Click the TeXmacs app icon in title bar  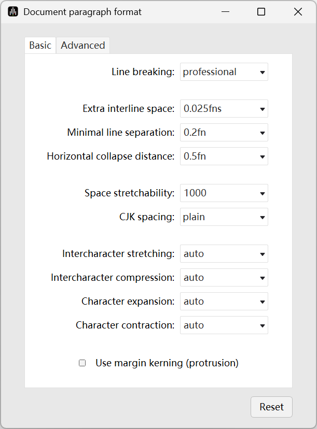(x=13, y=12)
